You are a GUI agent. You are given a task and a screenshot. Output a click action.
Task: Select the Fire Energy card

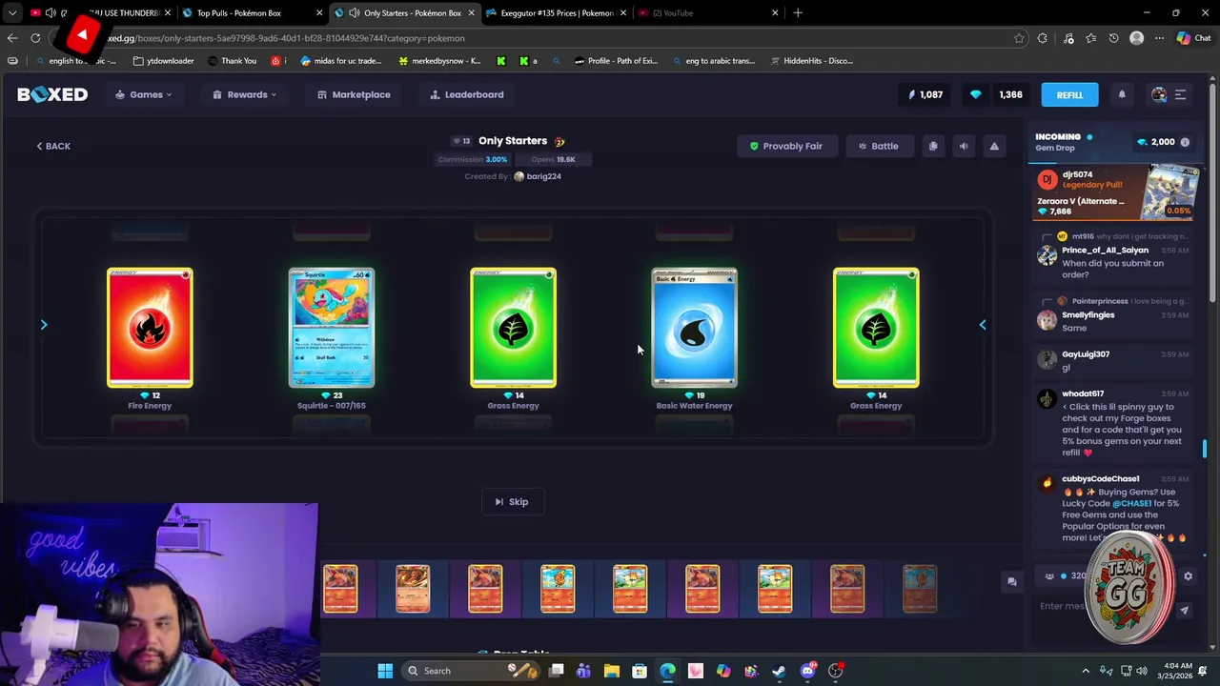tap(150, 328)
